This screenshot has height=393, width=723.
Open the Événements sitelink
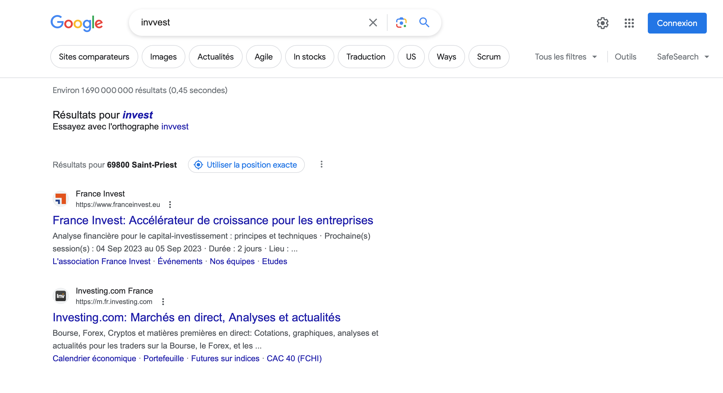tap(180, 261)
